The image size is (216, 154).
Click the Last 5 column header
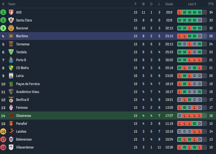click(x=192, y=4)
